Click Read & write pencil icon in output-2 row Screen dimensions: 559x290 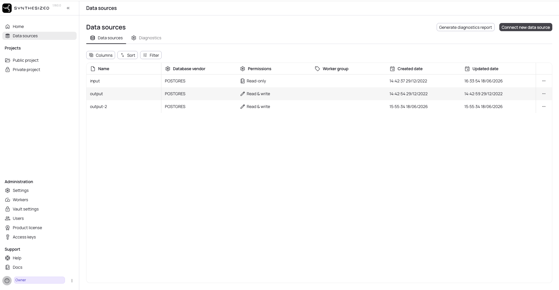click(x=242, y=107)
